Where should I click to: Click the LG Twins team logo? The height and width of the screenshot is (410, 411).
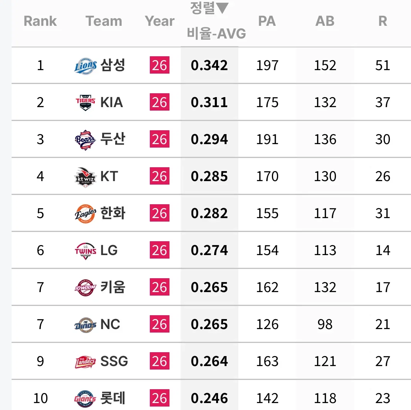pos(86,251)
